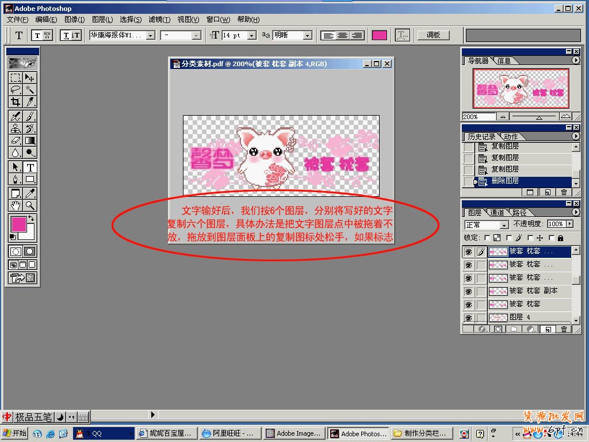
Task: Click the History panel trash icon
Action: coord(564,192)
